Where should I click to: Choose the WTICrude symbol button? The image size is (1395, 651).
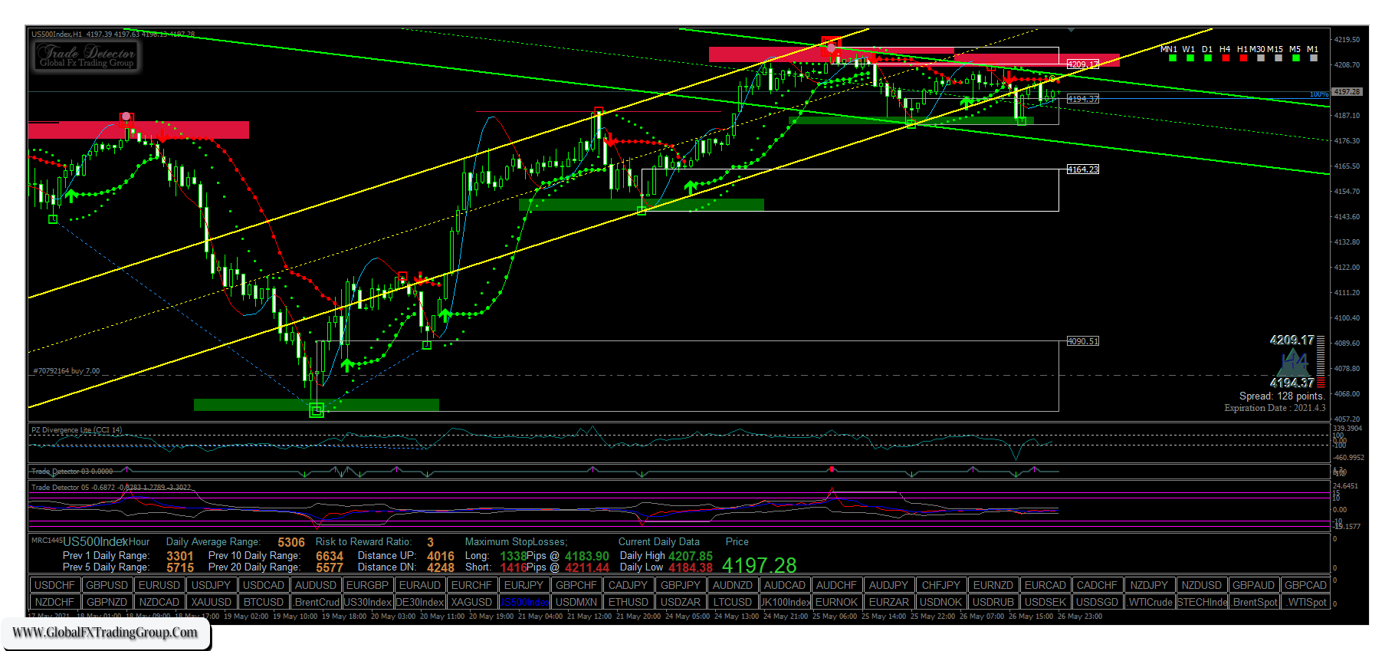click(x=1150, y=602)
